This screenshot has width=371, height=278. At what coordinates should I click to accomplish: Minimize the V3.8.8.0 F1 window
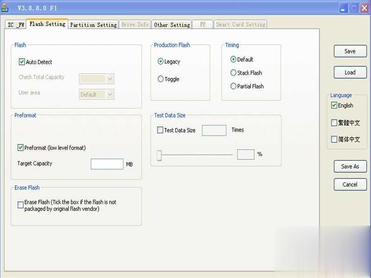pyautogui.click(x=343, y=8)
